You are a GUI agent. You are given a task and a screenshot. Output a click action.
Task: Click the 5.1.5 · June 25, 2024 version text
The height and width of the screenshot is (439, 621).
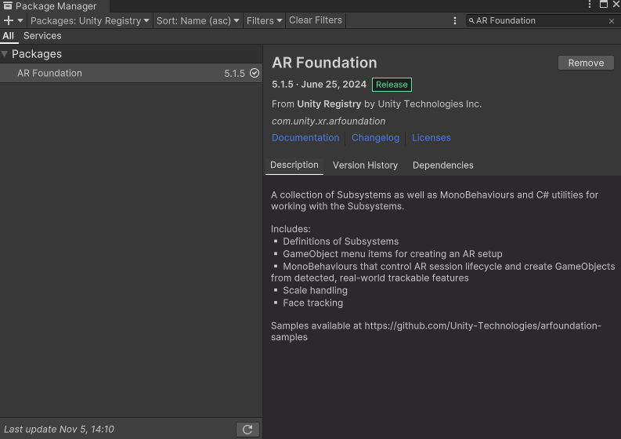(320, 85)
